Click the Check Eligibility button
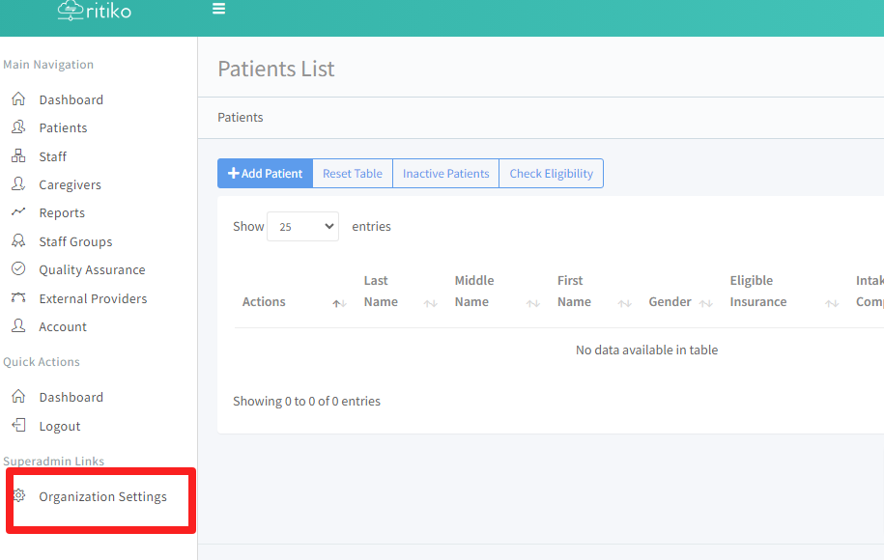Screen dimensions: 884x560 pos(551,174)
